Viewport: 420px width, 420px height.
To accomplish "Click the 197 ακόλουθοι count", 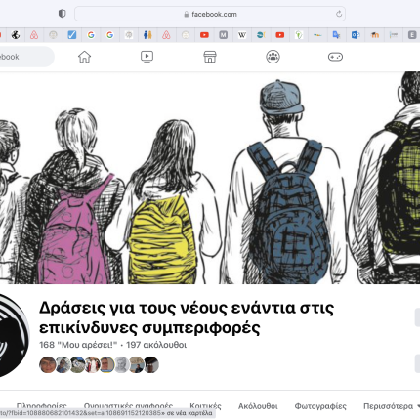I will (x=156, y=345).
